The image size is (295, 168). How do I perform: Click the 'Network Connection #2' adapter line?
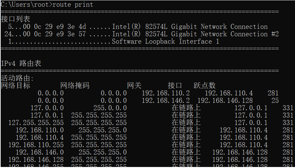tap(142, 34)
